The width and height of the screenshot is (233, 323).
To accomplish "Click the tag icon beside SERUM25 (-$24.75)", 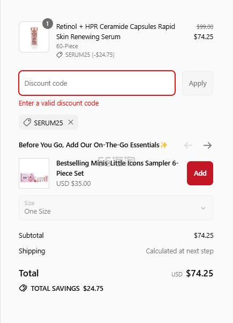I will pyautogui.click(x=59, y=55).
